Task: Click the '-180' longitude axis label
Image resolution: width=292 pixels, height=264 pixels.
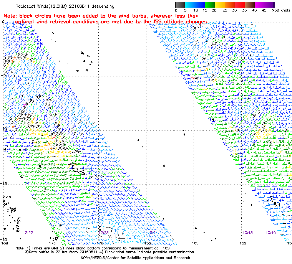Action: click(4, 243)
